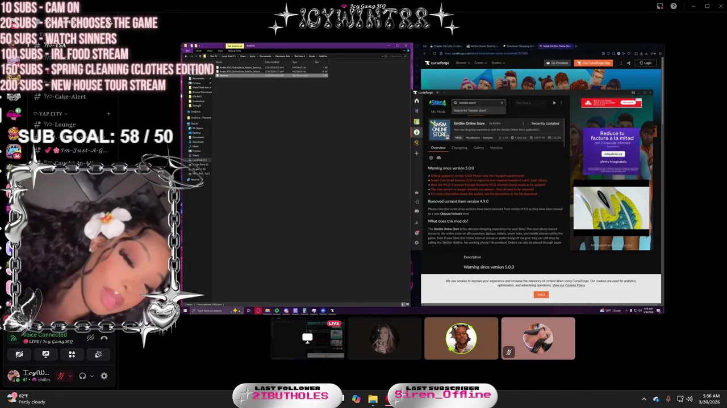Go up one folder in File Explorer
727x408 pixels.
(x=200, y=56)
